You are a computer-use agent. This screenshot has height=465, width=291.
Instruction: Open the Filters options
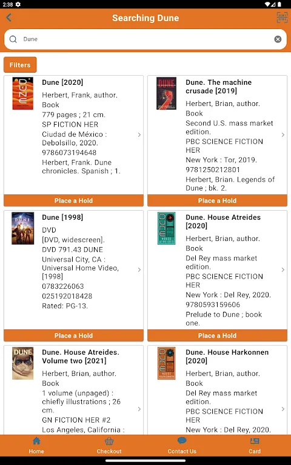pos(20,65)
